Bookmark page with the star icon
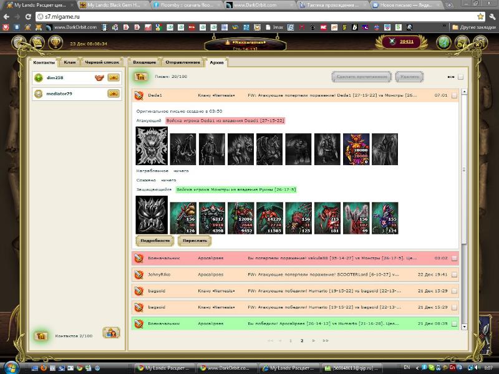The height and width of the screenshot is (374, 499). click(x=480, y=17)
